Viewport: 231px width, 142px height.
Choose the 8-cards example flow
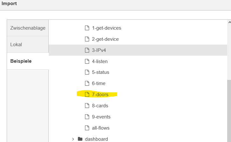point(100,106)
